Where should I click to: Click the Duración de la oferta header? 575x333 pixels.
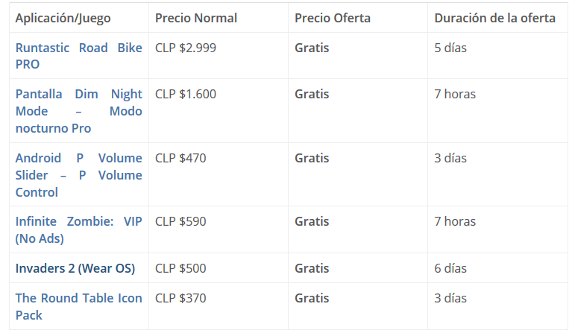[494, 18]
